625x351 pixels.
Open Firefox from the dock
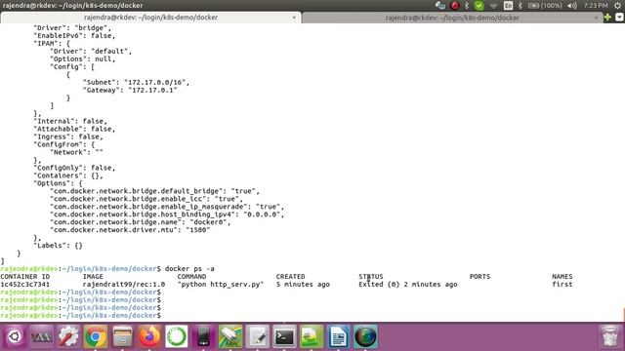click(149, 336)
